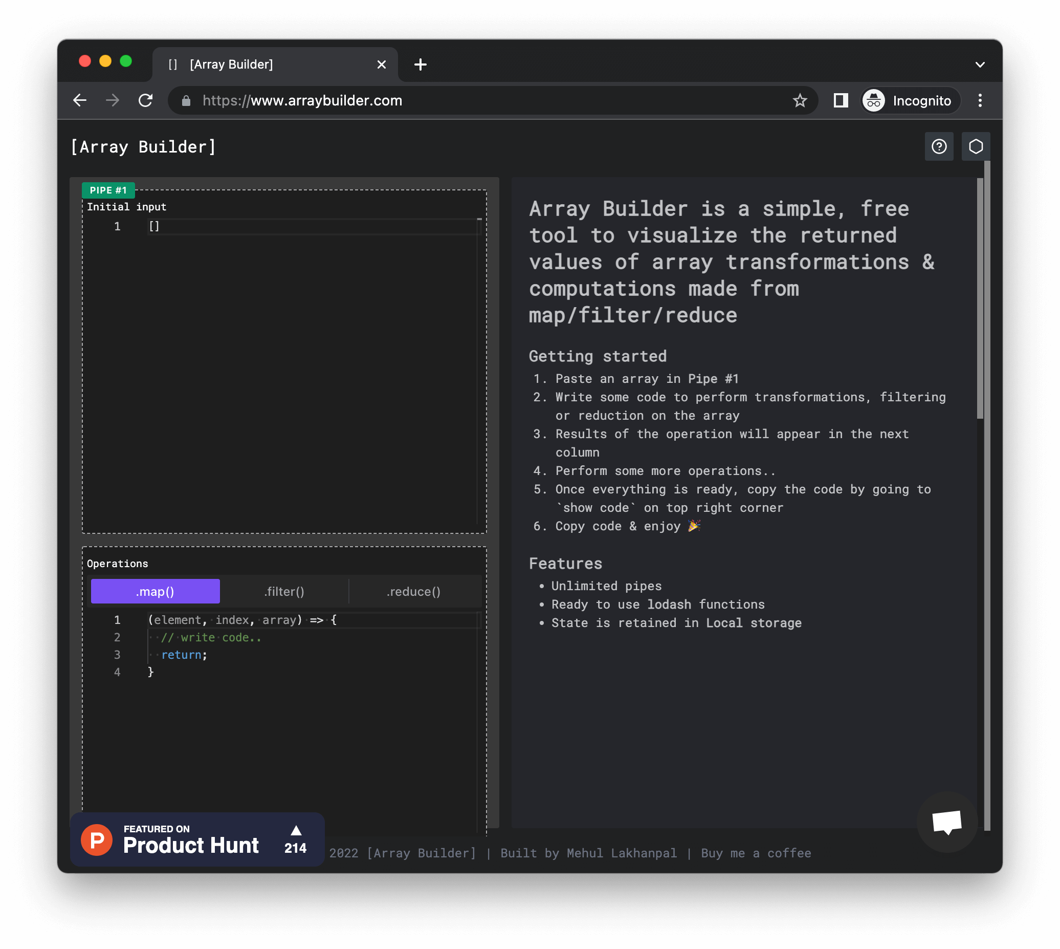
Task: Click the help panel scrollbar thumb
Action: [x=980, y=298]
